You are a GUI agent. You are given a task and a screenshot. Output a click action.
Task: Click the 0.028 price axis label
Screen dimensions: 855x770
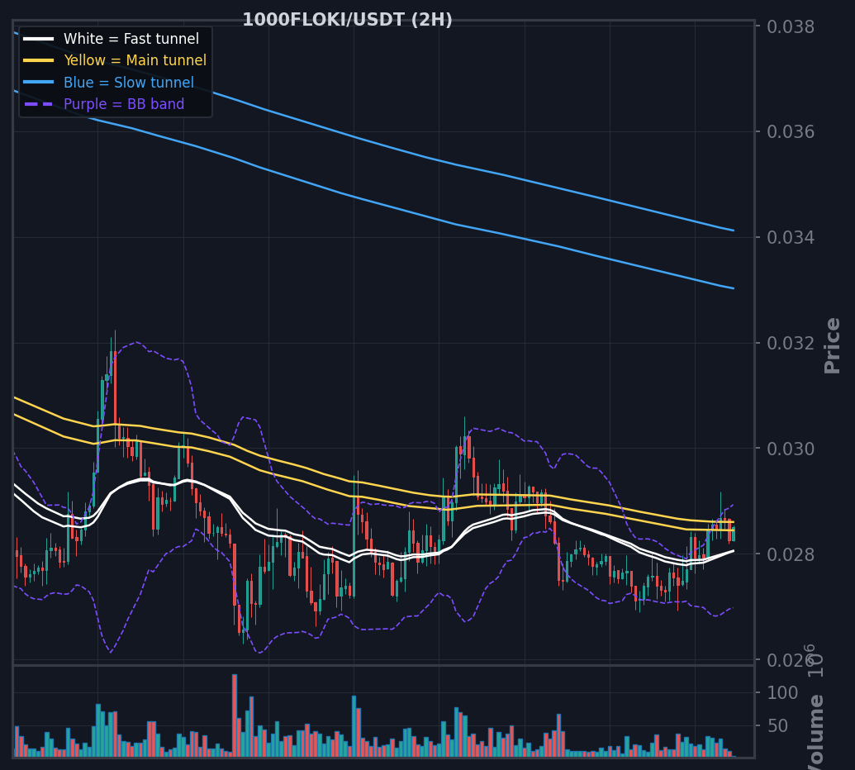[791, 554]
